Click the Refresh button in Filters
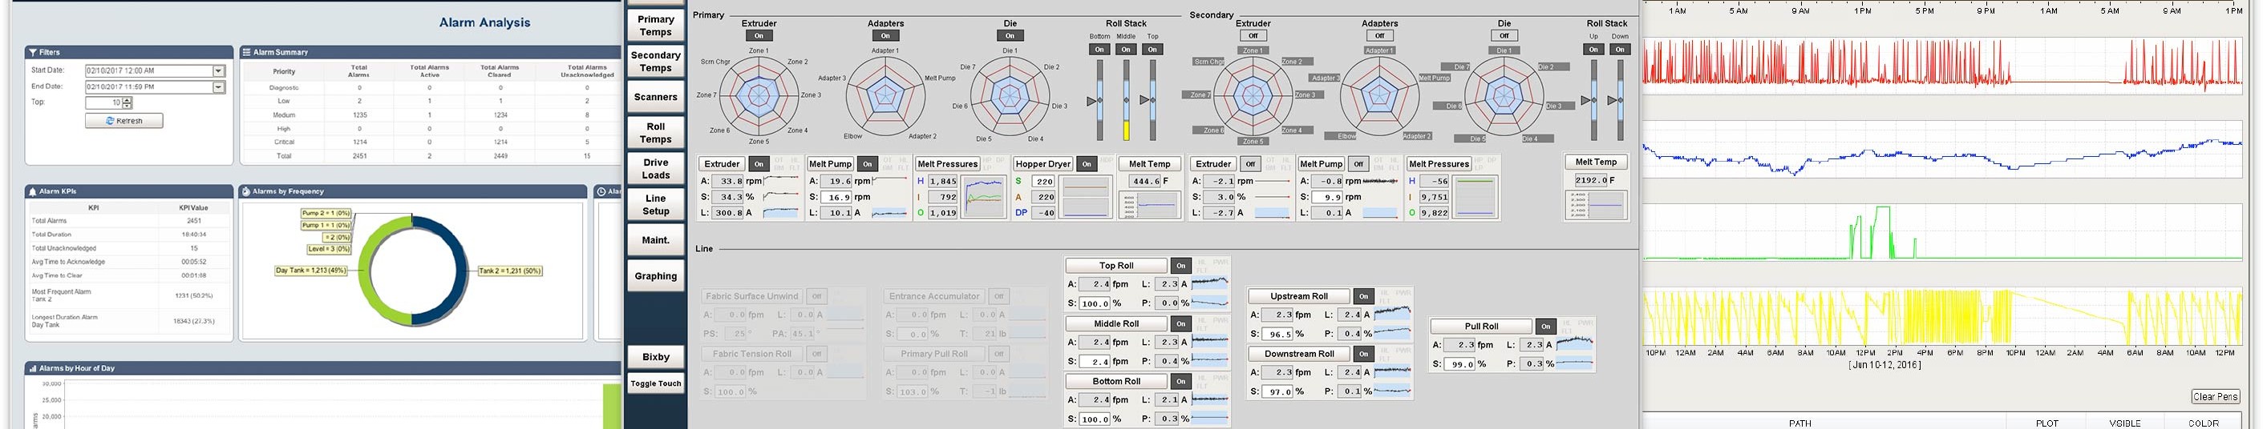Viewport: 2263px width, 429px height. click(x=123, y=120)
